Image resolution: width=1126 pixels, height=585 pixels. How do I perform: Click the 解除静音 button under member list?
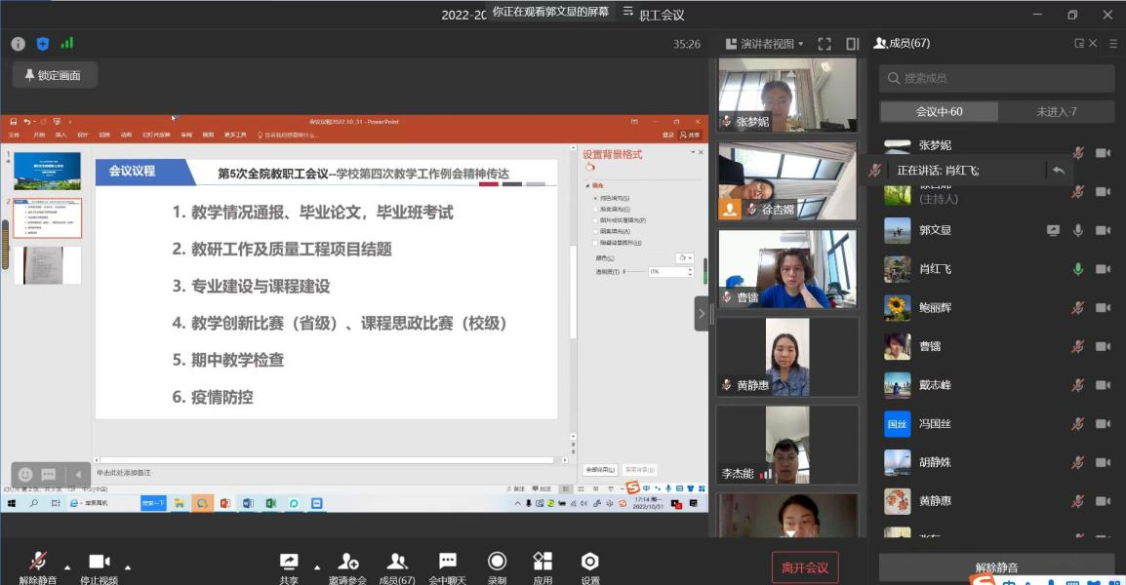(x=997, y=567)
